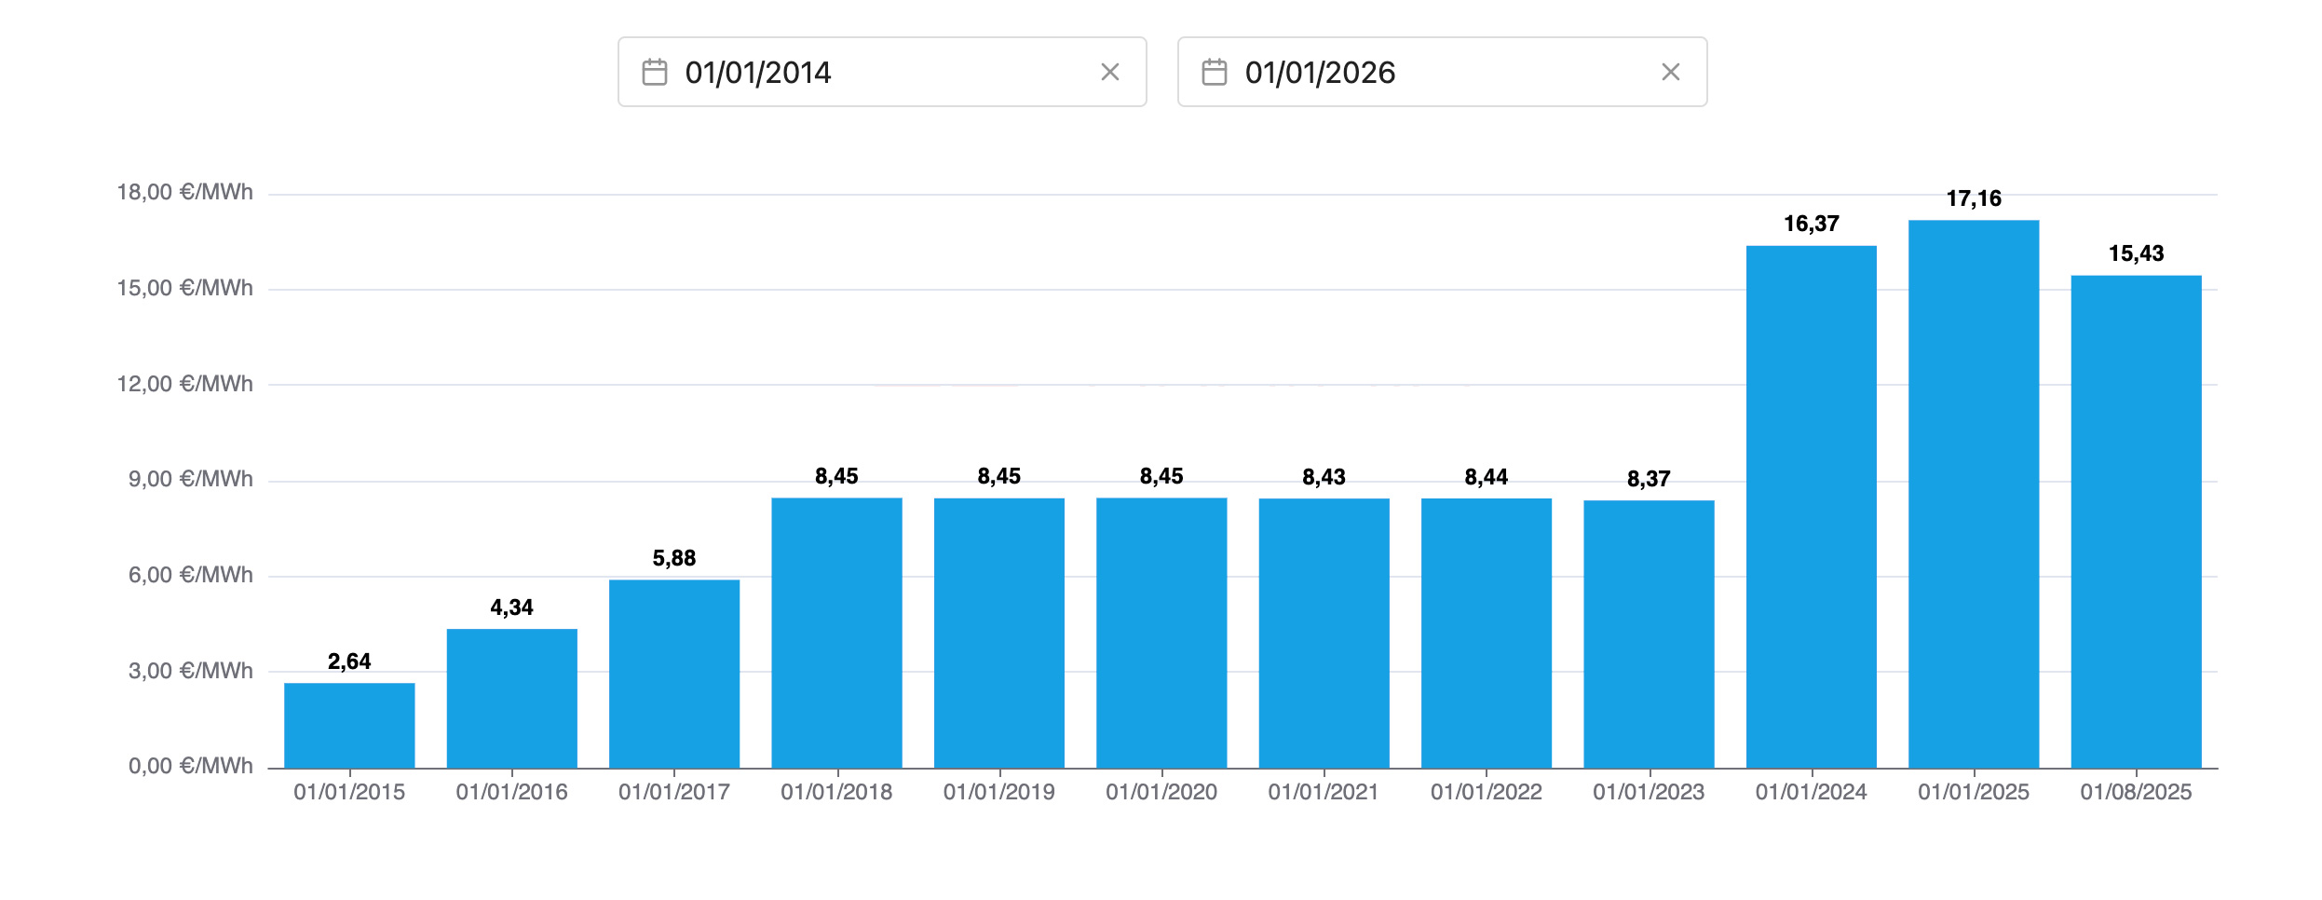2322x900 pixels.
Task: Select the 01/01/2016 bar valued 4,34
Action: tap(511, 699)
